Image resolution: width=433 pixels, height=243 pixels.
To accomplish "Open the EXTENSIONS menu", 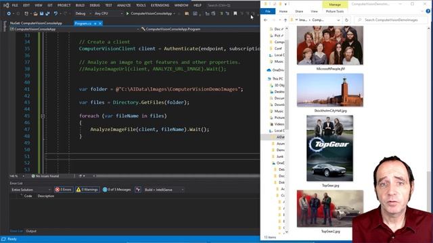I will pos(160,5).
